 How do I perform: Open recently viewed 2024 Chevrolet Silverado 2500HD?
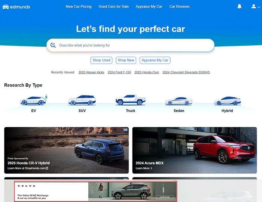tap(186, 72)
